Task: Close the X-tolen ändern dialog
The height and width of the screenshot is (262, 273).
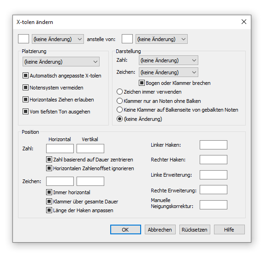Action: 244,22
